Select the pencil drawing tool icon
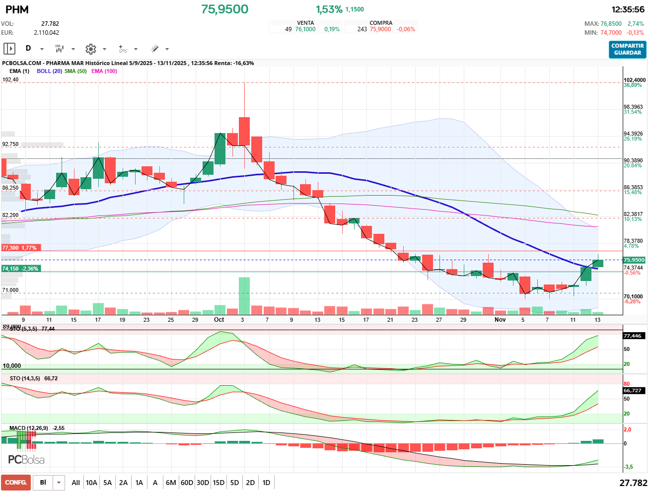The width and height of the screenshot is (654, 493). point(154,49)
